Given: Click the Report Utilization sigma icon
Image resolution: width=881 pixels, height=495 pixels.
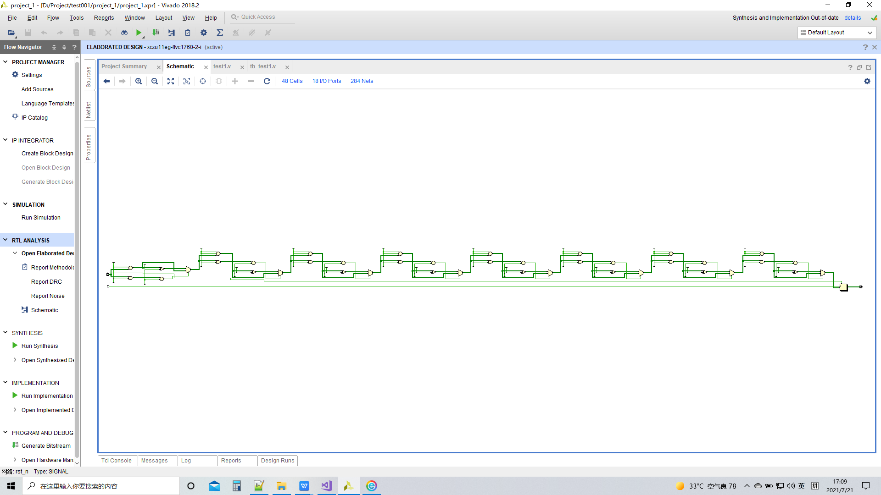Looking at the screenshot, I should [x=220, y=33].
